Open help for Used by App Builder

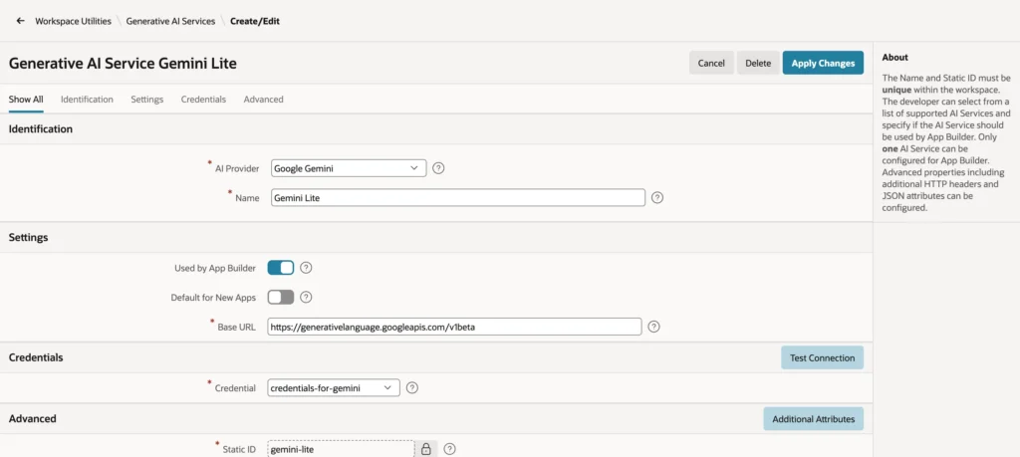pos(307,268)
